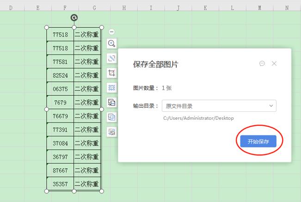Click the path C:/Users/Administrator/Desktop text
The height and width of the screenshot is (202, 301).
click(198, 118)
